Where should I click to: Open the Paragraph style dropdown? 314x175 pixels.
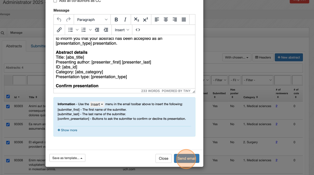(x=92, y=20)
